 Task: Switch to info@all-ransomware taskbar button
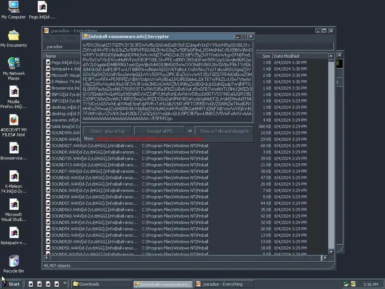coord(163,284)
